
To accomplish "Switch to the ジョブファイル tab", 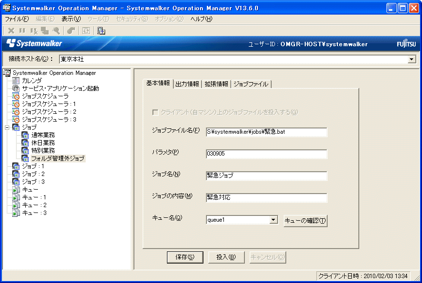I will click(x=251, y=84).
